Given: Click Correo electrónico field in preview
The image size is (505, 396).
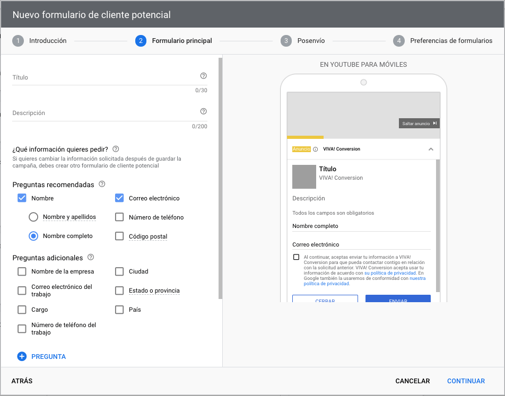Looking at the screenshot, I should [x=361, y=245].
